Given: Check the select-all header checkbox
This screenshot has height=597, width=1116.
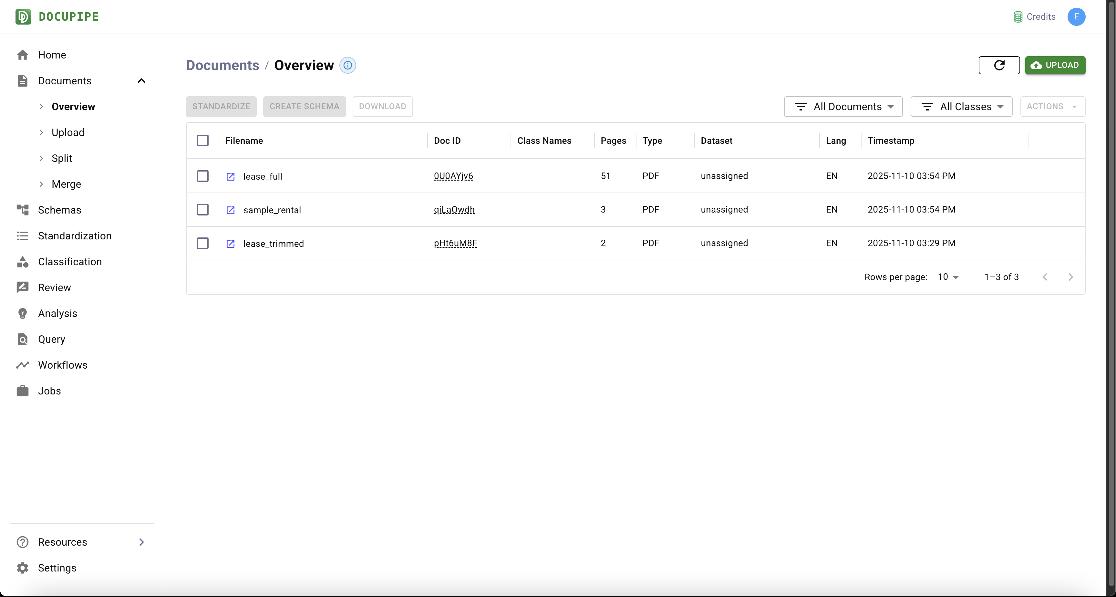Looking at the screenshot, I should point(203,141).
